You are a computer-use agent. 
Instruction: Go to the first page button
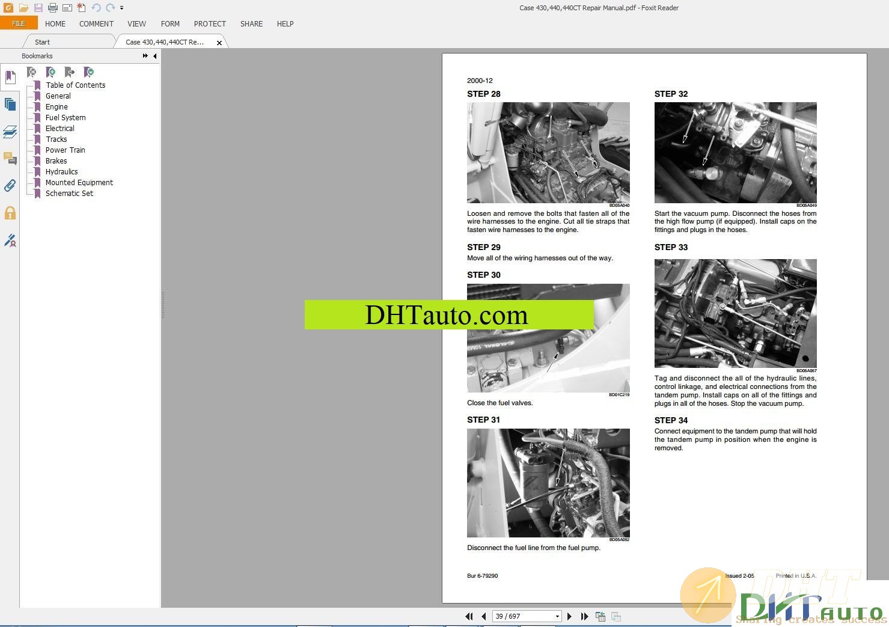tap(469, 616)
